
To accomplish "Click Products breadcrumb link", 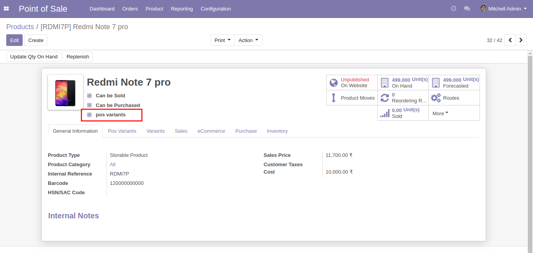I will (x=20, y=27).
